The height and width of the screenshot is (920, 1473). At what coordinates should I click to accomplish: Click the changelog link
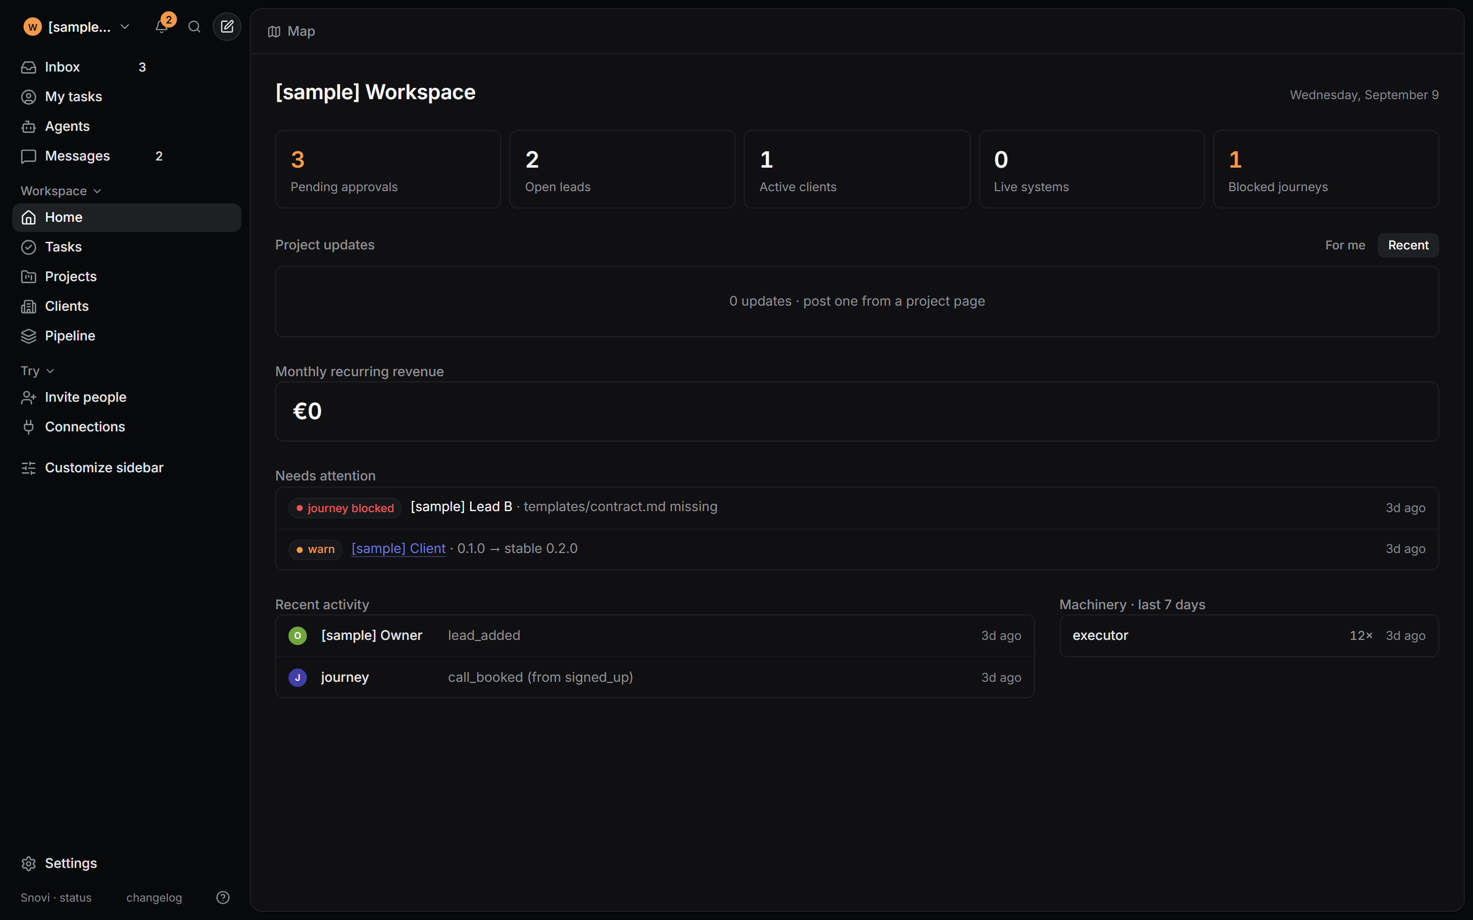point(154,898)
